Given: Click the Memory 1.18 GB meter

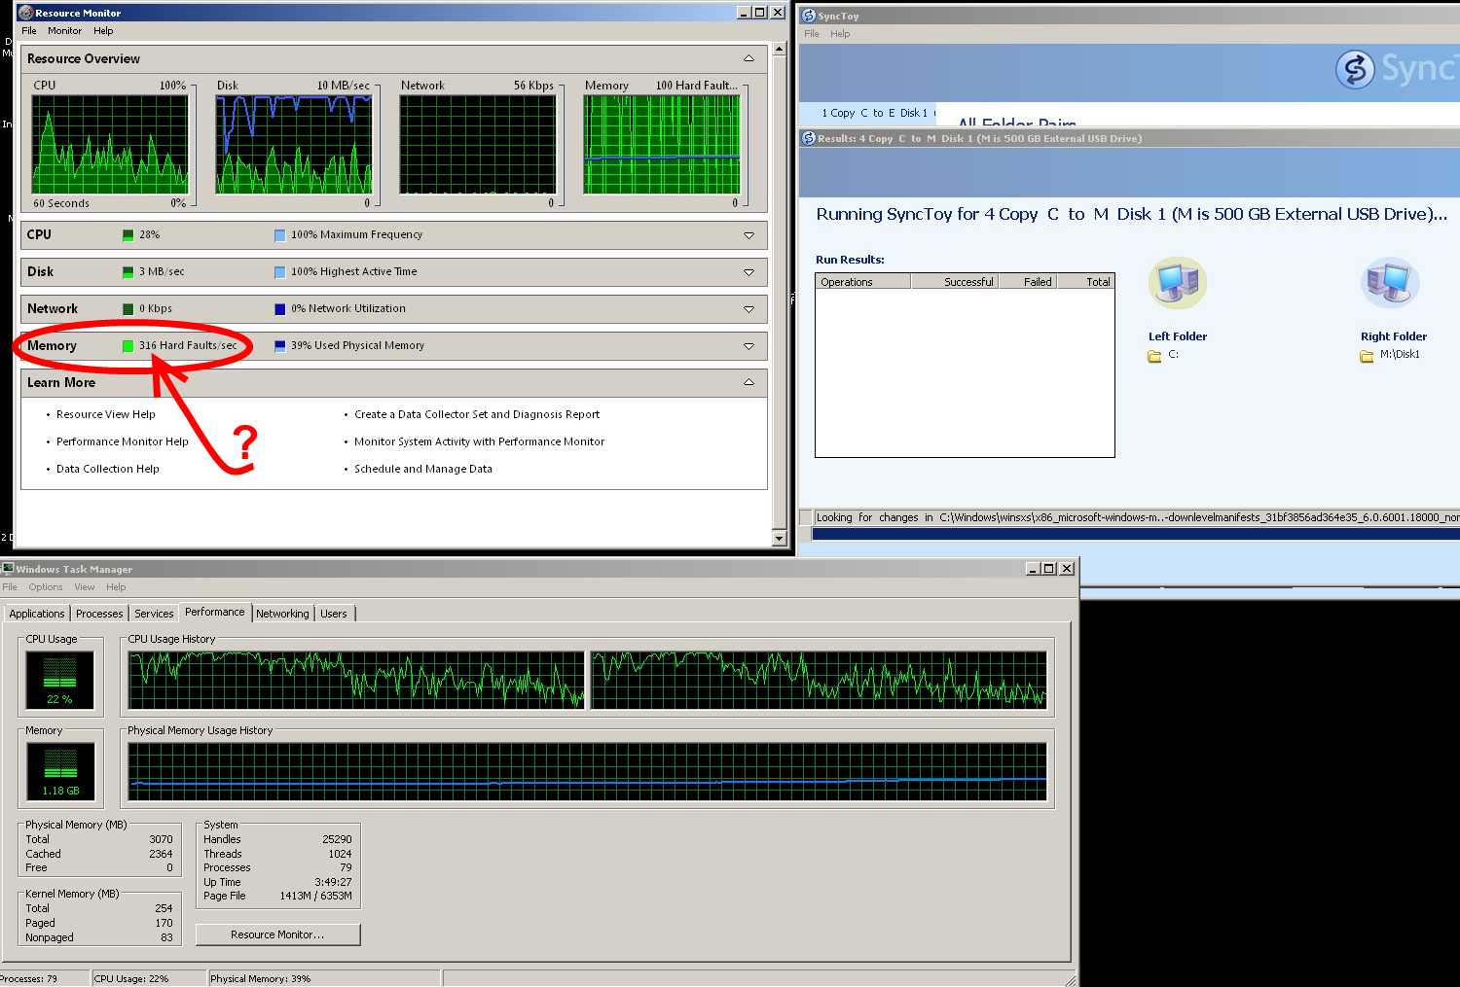Looking at the screenshot, I should 60,771.
